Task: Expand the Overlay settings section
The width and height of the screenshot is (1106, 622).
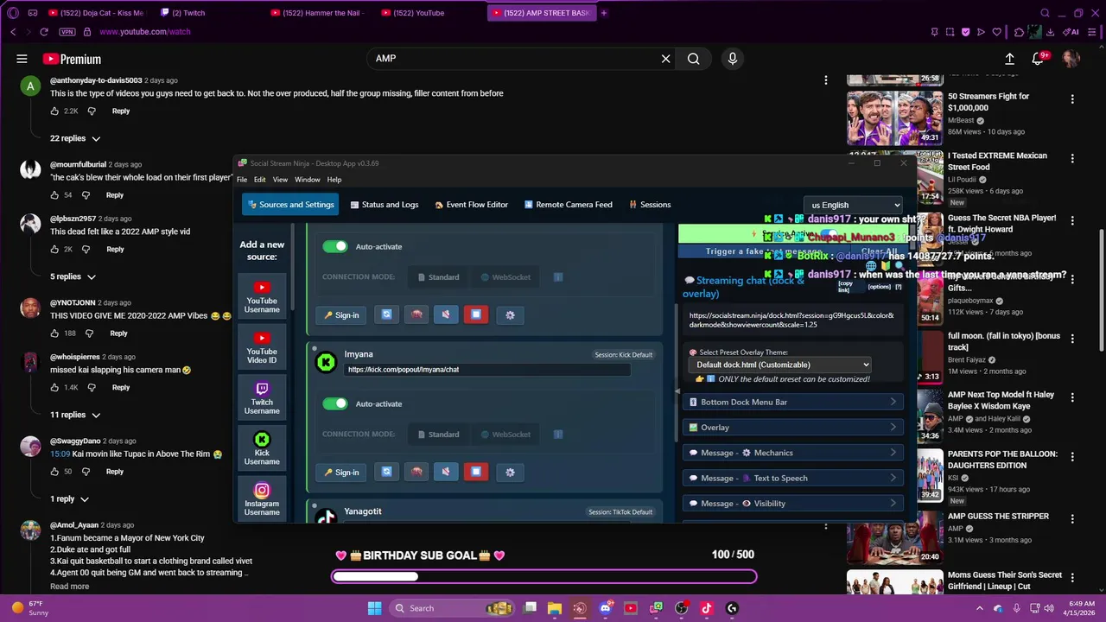Action: point(792,427)
